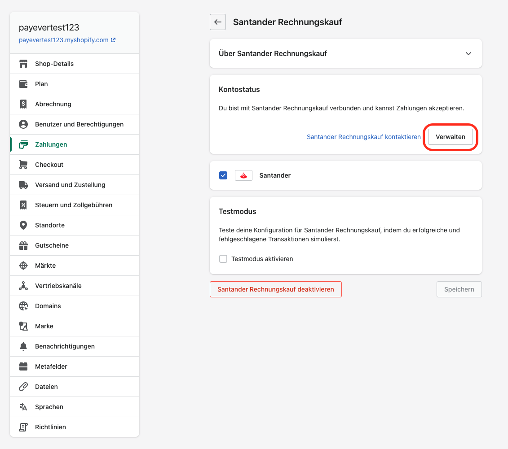
Task: Select Vertriebskanäle in the sidebar
Action: 75,286
